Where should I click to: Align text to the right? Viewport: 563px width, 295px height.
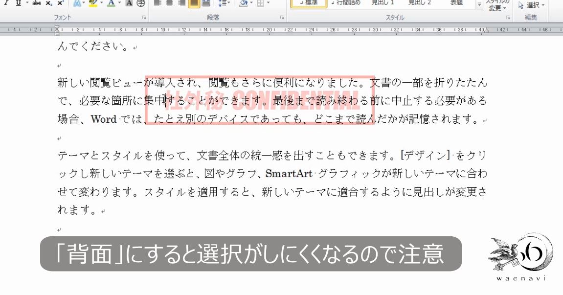pos(181,3)
